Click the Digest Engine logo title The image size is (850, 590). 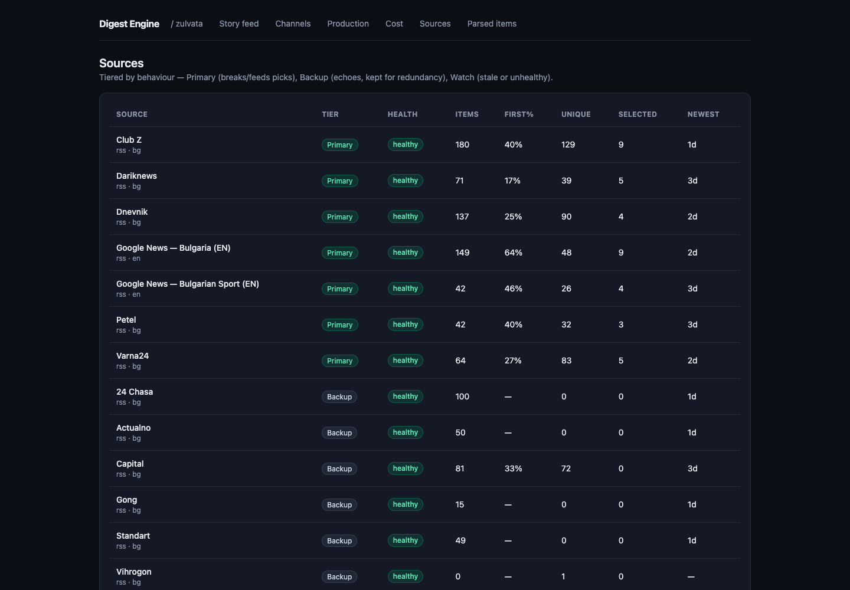click(129, 24)
